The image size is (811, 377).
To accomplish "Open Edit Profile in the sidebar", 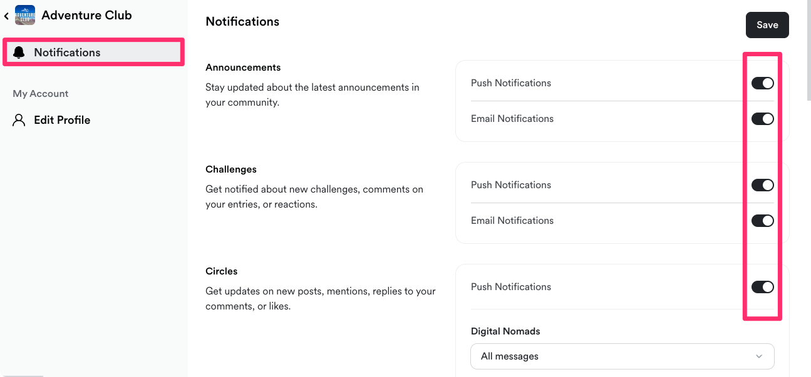I will pyautogui.click(x=62, y=120).
